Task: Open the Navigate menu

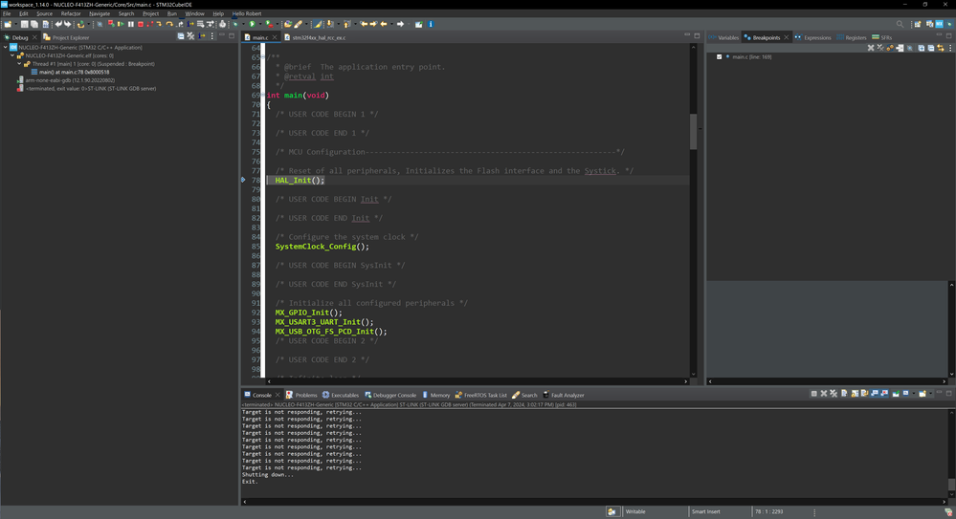Action: pyautogui.click(x=99, y=13)
